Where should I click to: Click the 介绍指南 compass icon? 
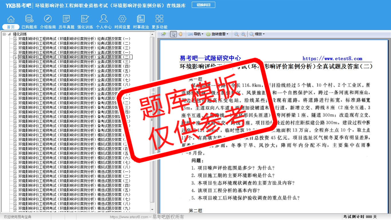48,19
